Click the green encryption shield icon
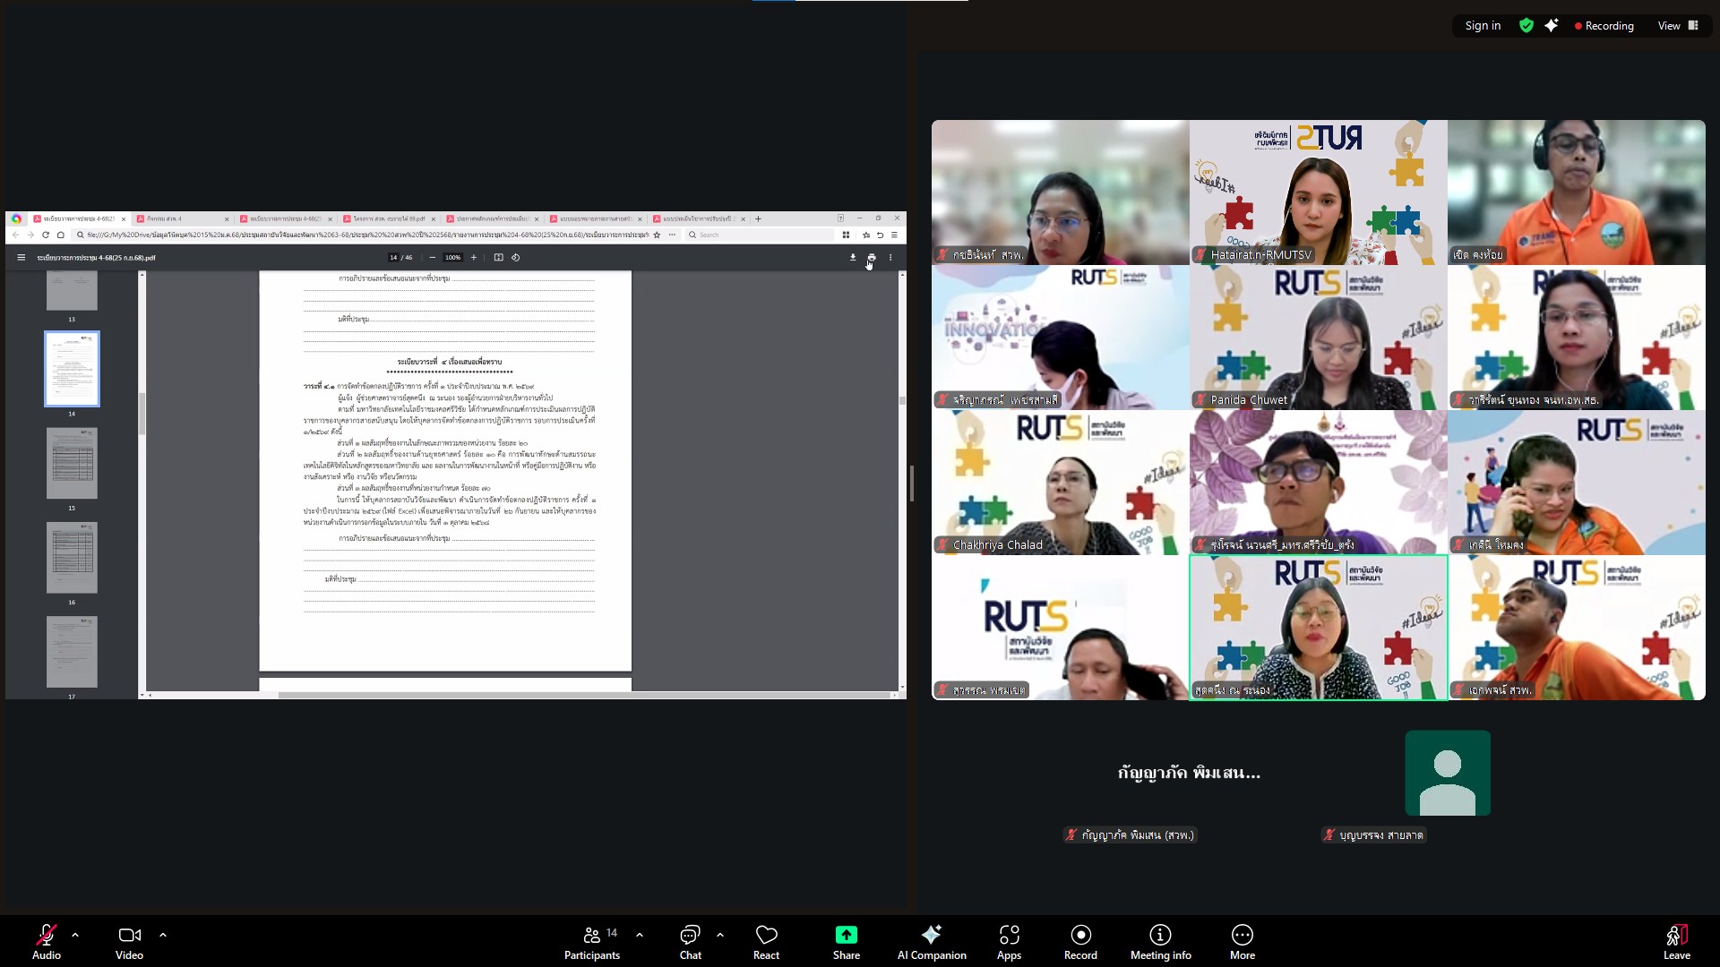This screenshot has height=967, width=1720. [x=1526, y=26]
